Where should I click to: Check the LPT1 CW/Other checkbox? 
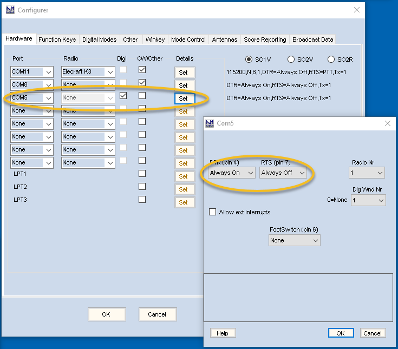142,174
